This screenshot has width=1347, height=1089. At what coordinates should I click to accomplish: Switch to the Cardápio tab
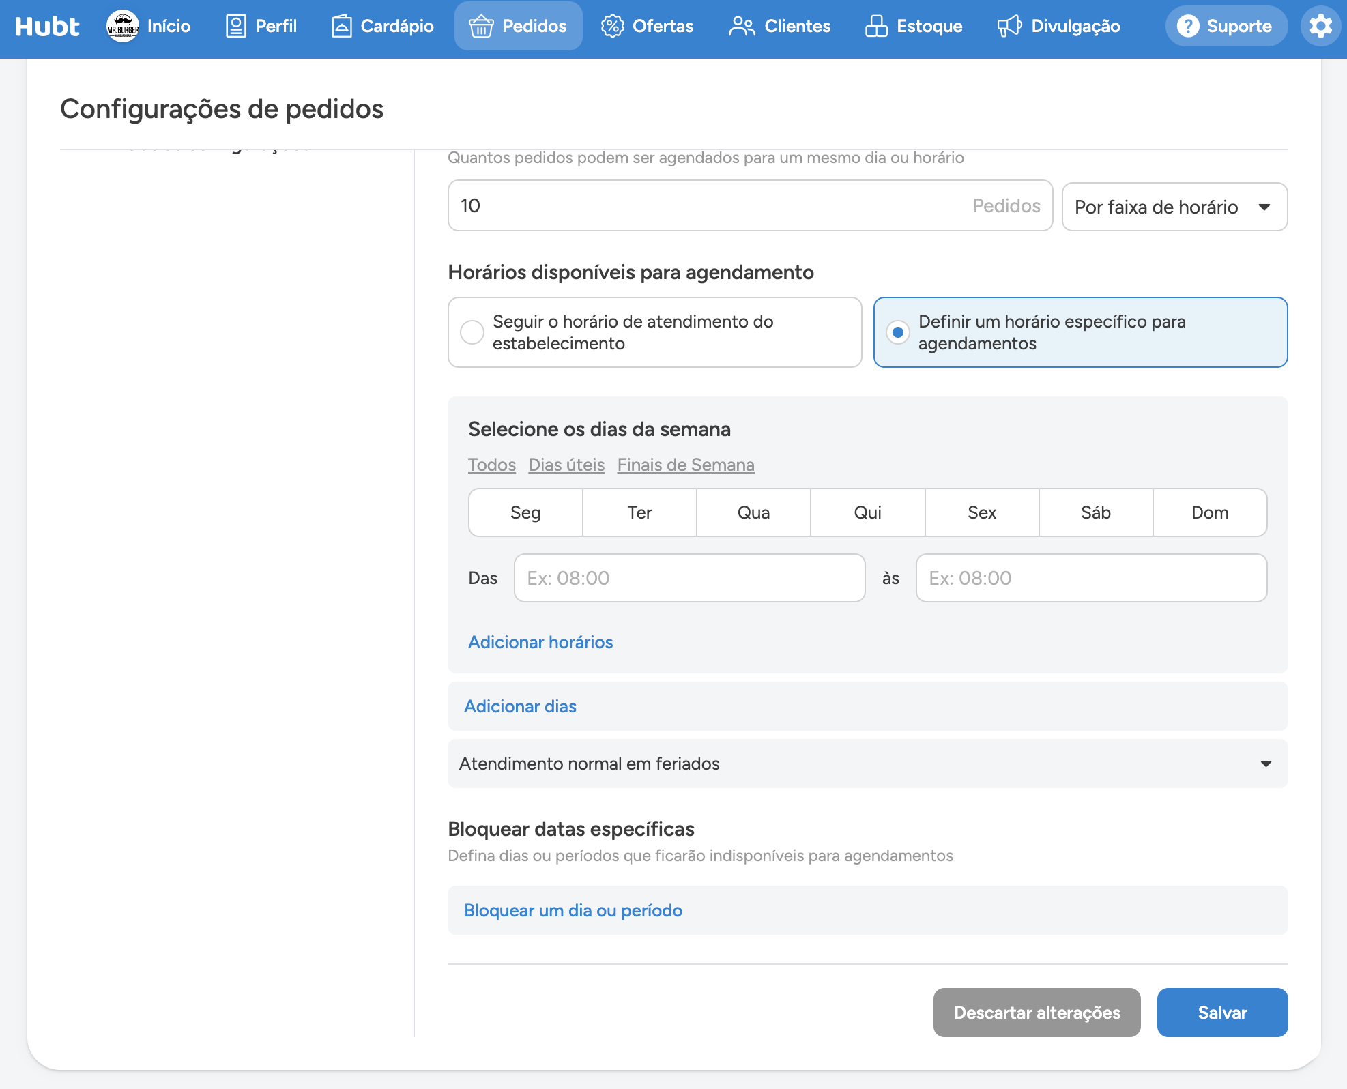[382, 26]
